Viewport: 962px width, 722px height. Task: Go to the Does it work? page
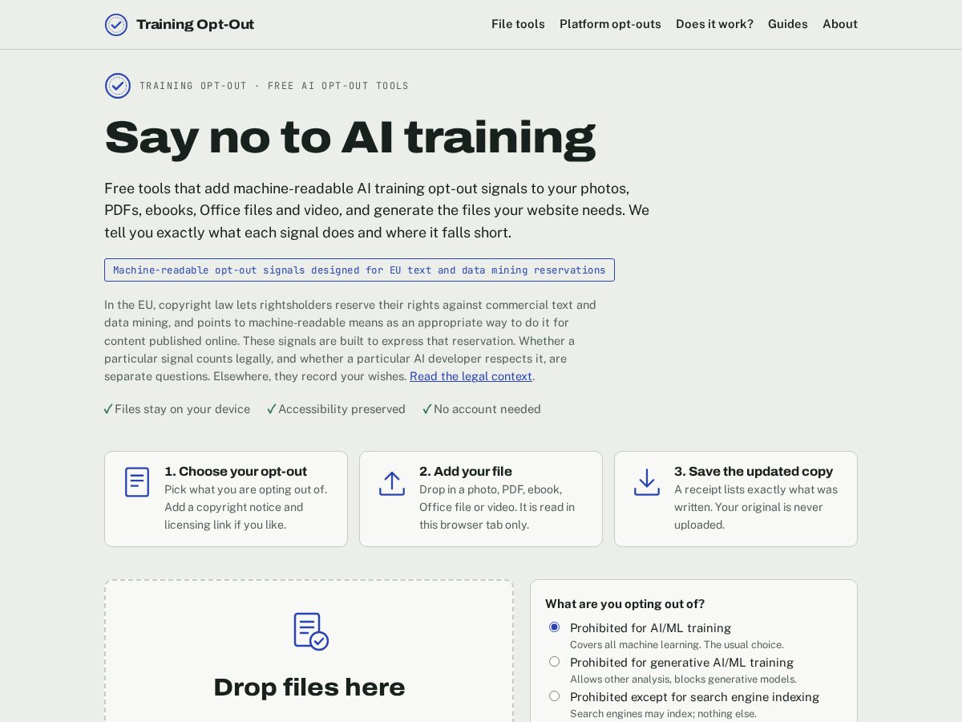point(714,24)
